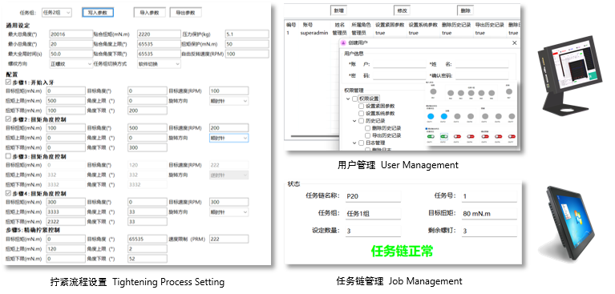Check the 历史记录 checkbox
Viewport: 615px width, 294px height.
(x=362, y=121)
